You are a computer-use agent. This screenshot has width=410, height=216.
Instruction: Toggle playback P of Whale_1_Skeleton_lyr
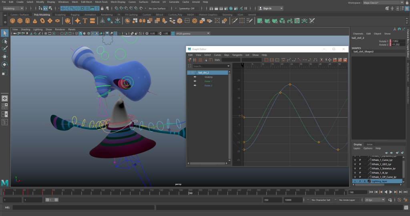pyautogui.click(x=360, y=168)
